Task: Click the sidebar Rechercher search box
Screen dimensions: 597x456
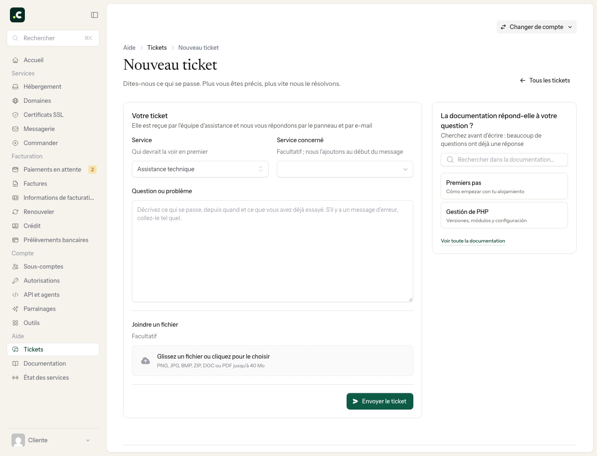Action: (53, 38)
